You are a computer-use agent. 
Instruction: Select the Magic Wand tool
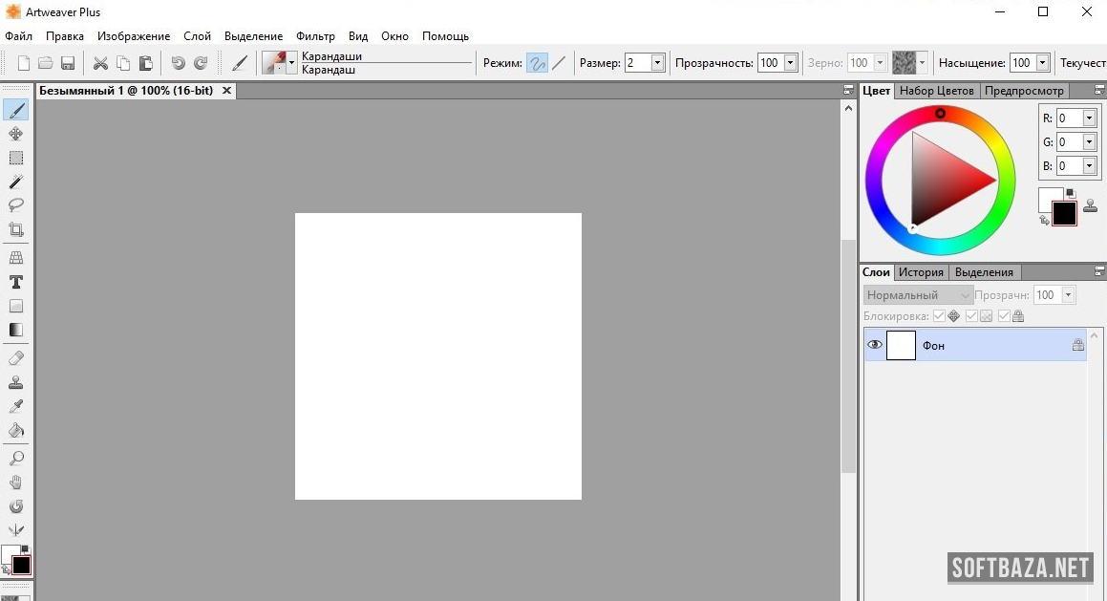pos(16,182)
